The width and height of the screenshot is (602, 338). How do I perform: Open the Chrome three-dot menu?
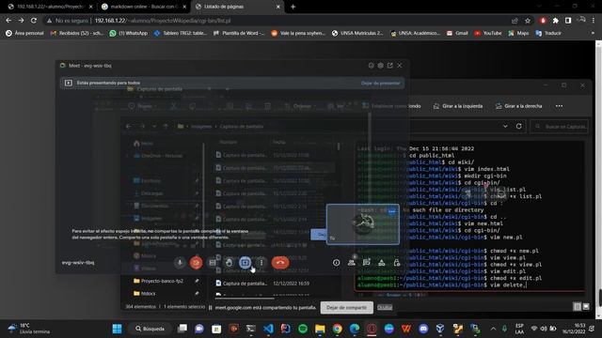[x=594, y=21]
